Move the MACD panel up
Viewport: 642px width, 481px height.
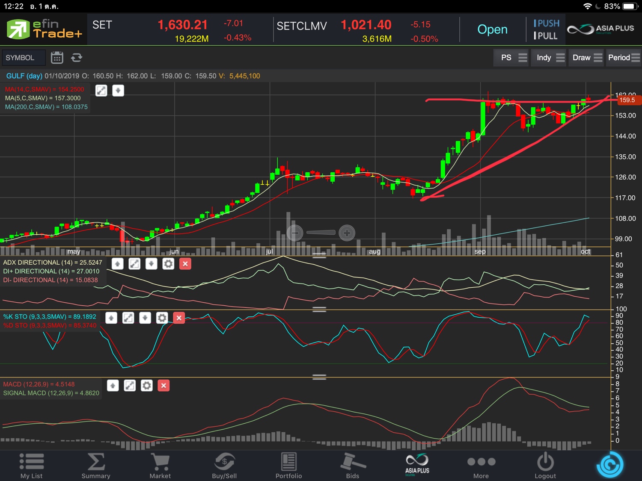tap(113, 386)
